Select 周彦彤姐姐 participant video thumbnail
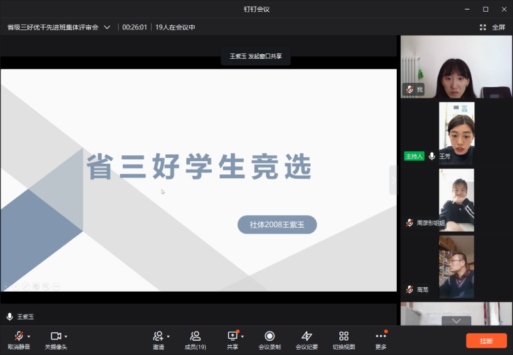Viewport: 513px width, 355px height. [x=456, y=200]
